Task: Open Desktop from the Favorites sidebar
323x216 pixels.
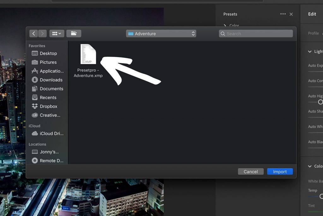Action: click(49, 53)
